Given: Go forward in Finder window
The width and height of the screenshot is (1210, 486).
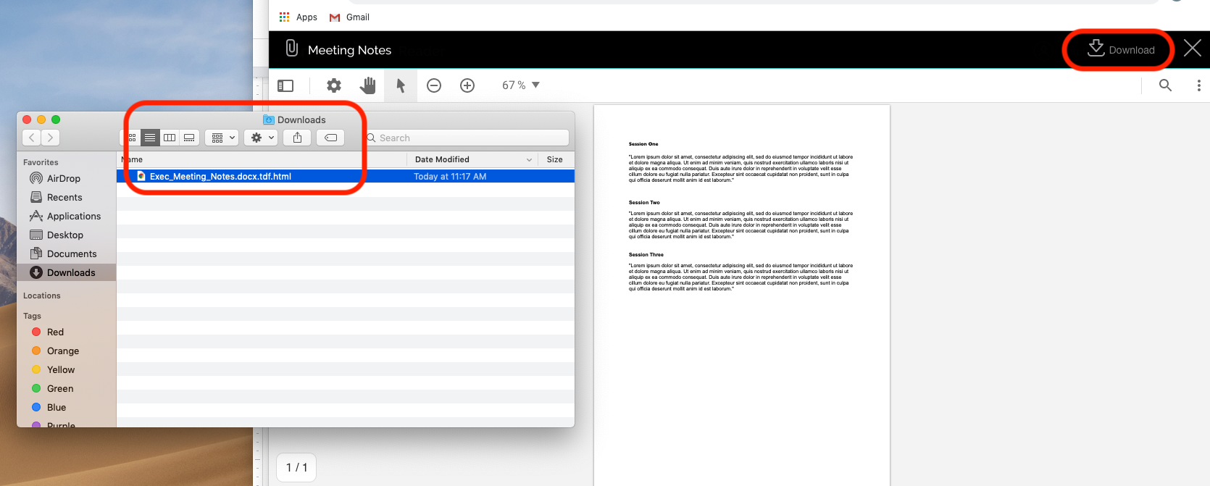Looking at the screenshot, I should [50, 138].
